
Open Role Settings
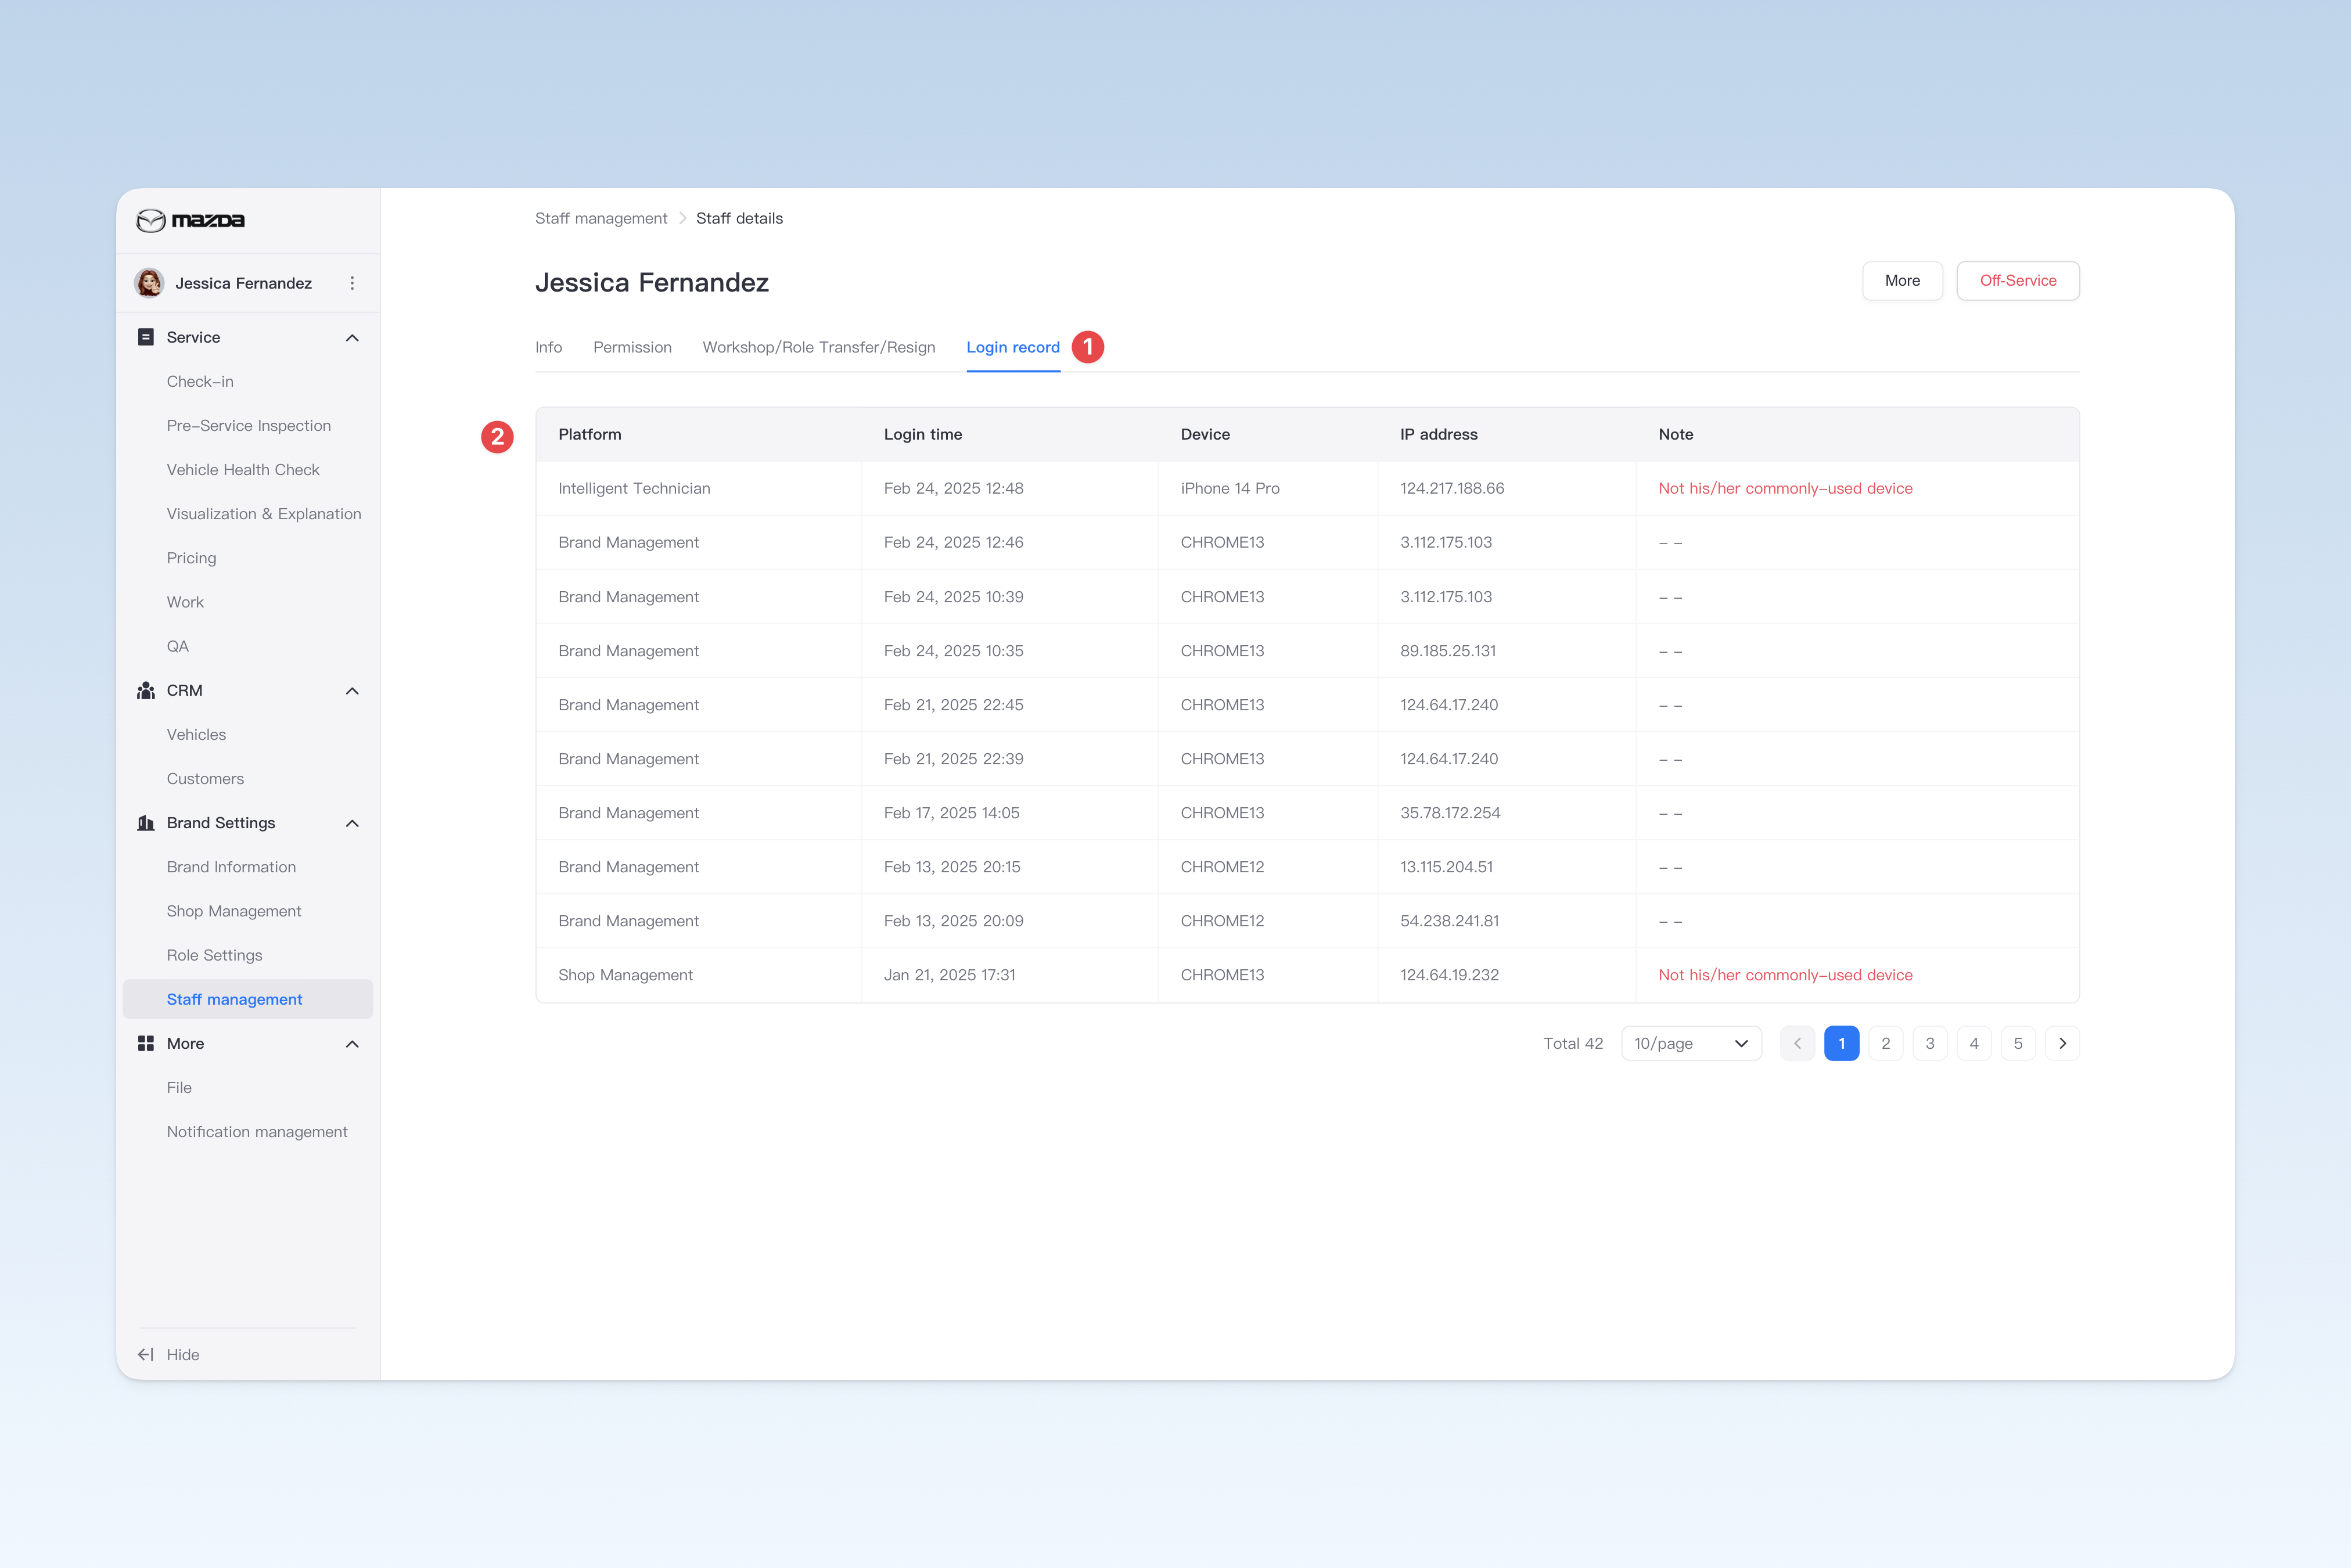[214, 955]
